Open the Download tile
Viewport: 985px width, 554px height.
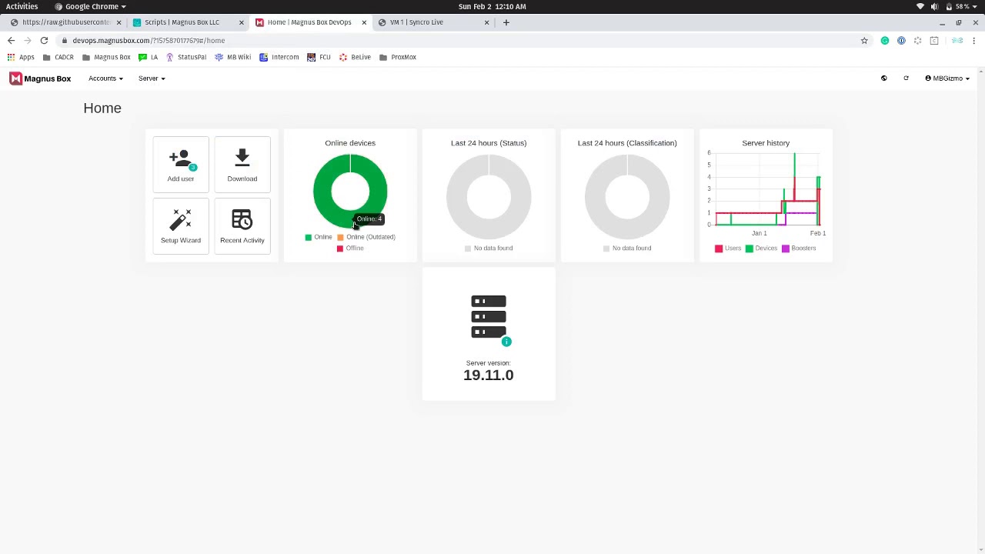(x=242, y=166)
